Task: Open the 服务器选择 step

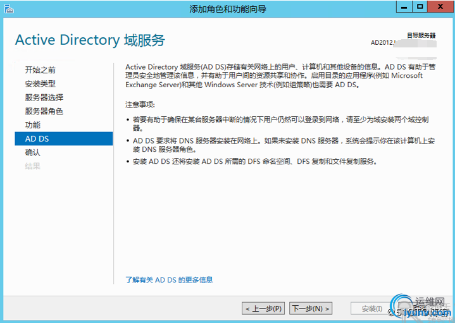Action: pos(44,97)
